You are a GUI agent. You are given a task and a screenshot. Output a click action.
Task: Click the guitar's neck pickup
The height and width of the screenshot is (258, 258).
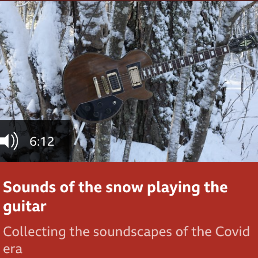tap(135, 76)
